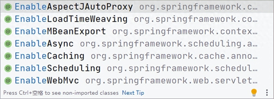Image resolution: width=274 pixels, height=99 pixels.
Task: Click the annotation icon beside EnableCaching
Action: click(8, 56)
